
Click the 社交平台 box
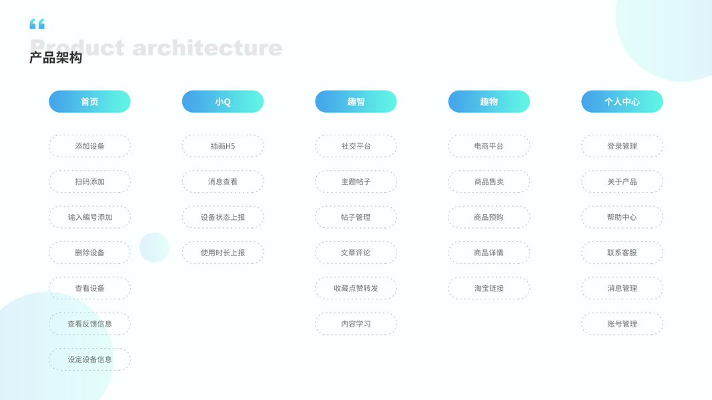(356, 146)
